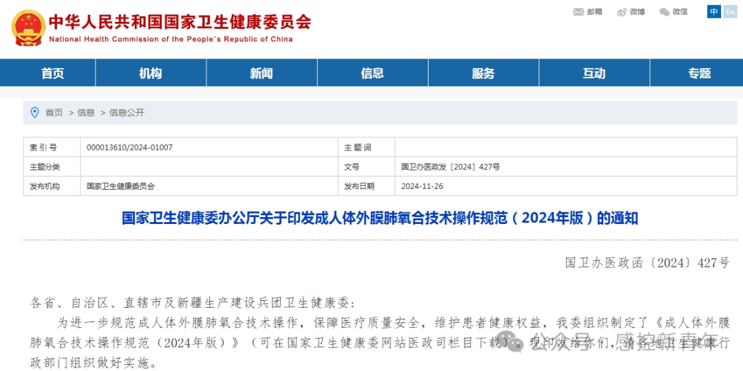Select the 新闻 navigation item
The width and height of the screenshot is (743, 371).
(x=261, y=74)
